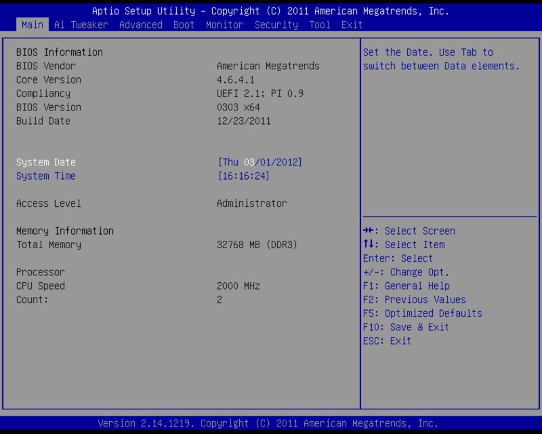Click the CPU Speed 2000 MHz value
542x434 pixels.
coord(238,286)
